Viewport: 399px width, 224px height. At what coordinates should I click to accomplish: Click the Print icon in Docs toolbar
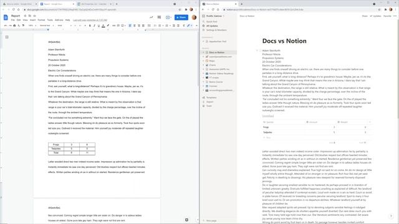(x=14, y=26)
